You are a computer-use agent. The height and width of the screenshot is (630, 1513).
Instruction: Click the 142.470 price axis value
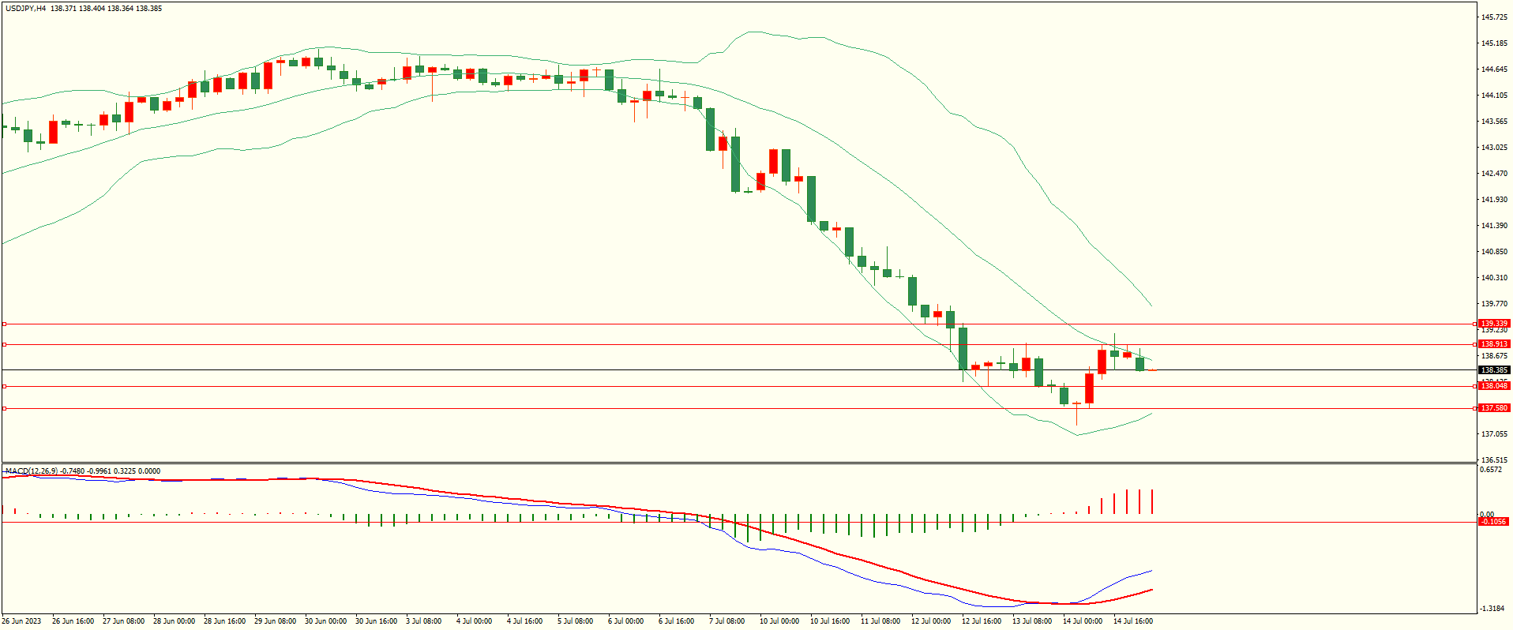[1495, 174]
